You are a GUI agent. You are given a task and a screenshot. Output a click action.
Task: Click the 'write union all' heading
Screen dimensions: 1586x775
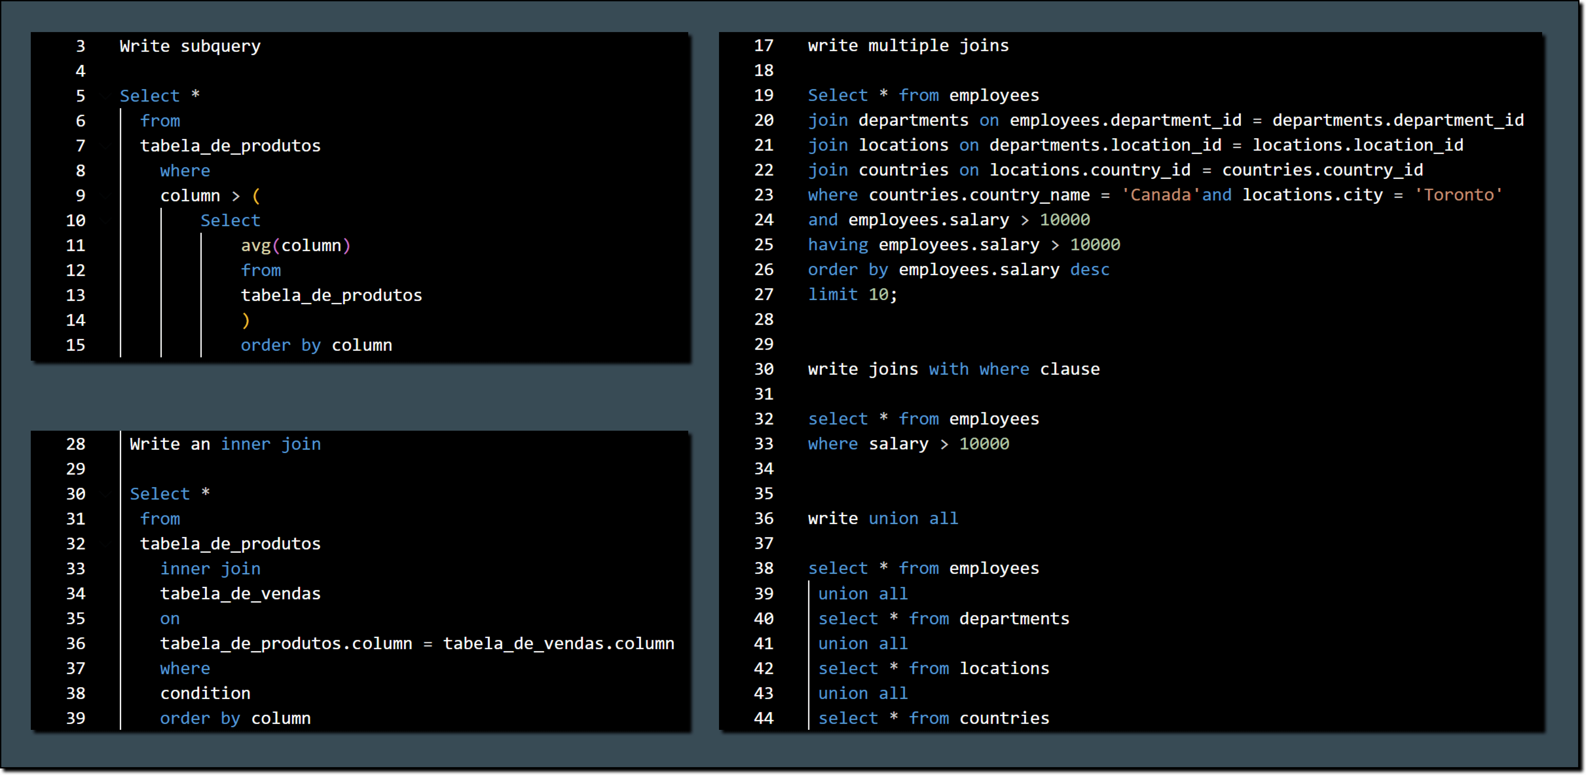(x=882, y=518)
